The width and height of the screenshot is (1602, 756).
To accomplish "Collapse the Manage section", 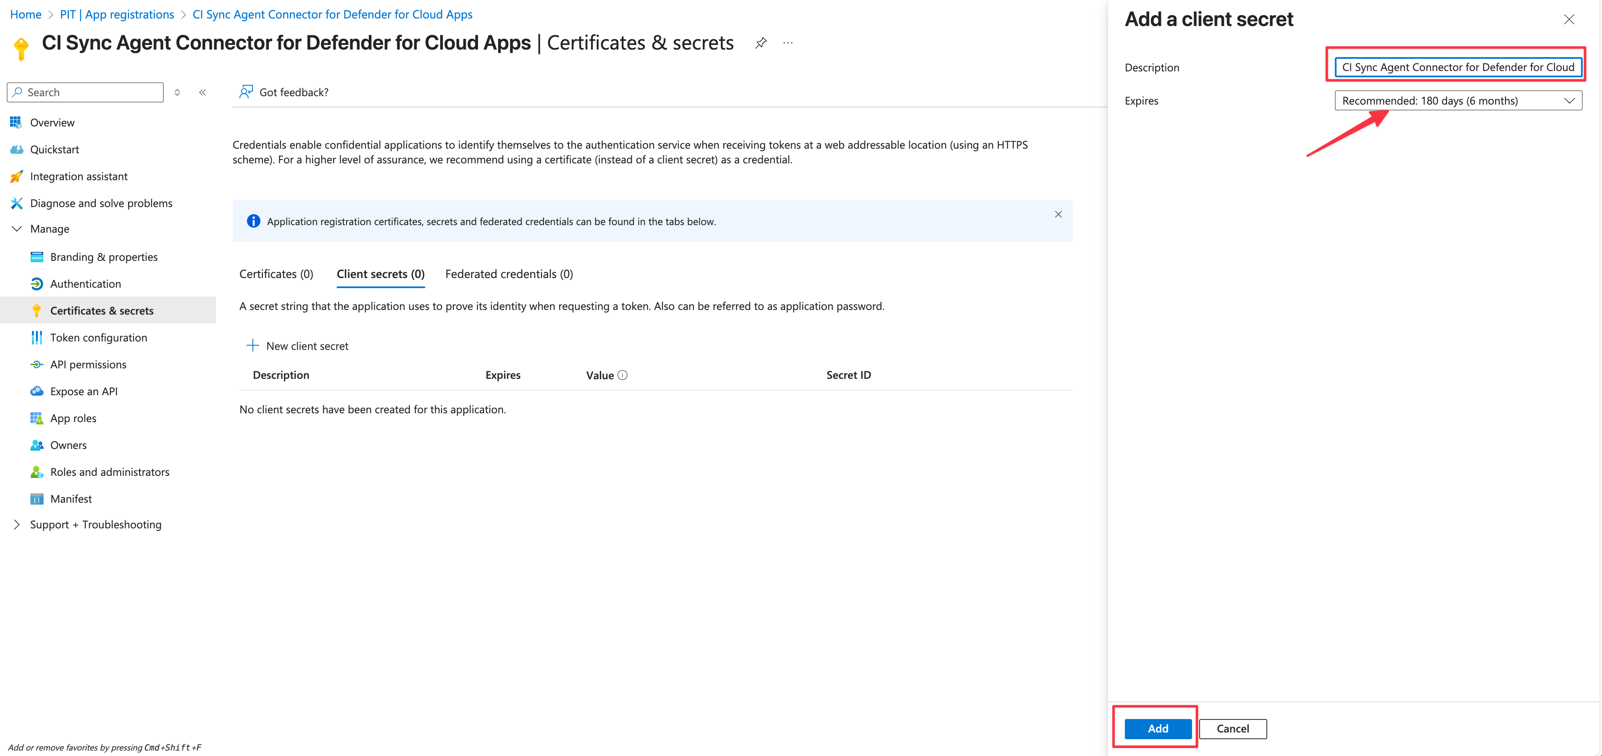I will click(x=17, y=229).
